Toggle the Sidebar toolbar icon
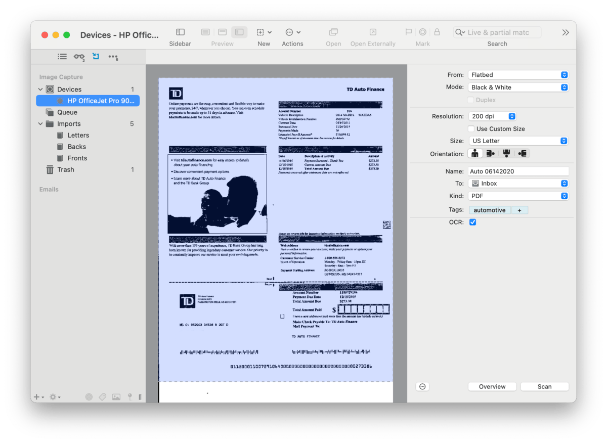This screenshot has width=607, height=443. 180,32
